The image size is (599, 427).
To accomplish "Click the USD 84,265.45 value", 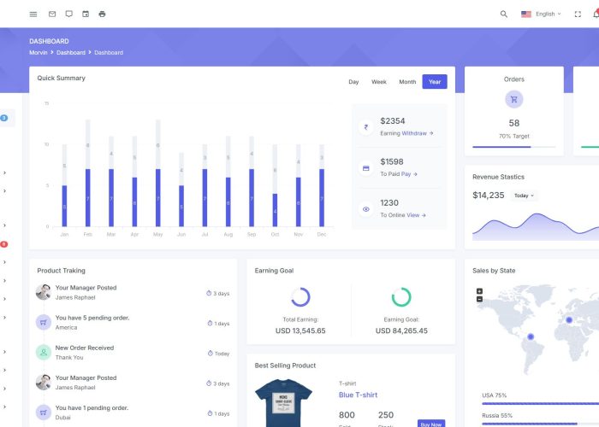I will [x=401, y=330].
